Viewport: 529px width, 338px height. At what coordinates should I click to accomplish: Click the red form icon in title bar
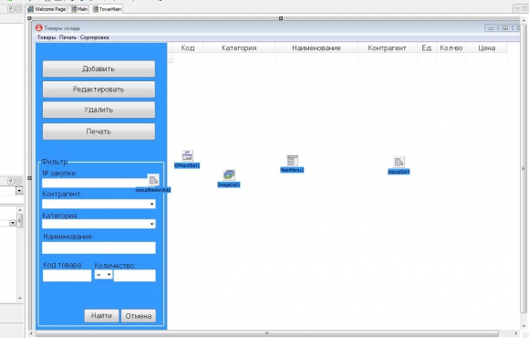tap(39, 27)
